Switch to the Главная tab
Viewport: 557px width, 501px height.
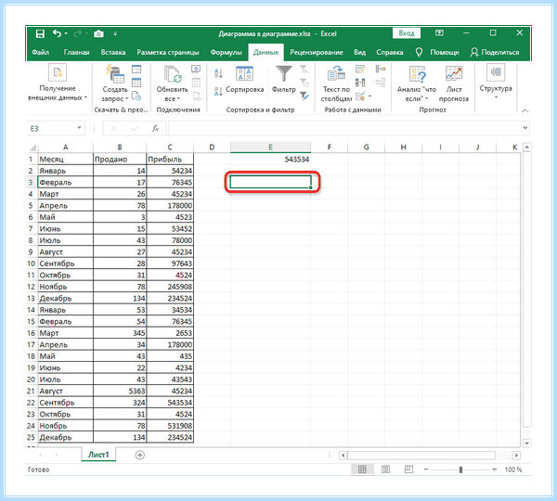click(76, 53)
